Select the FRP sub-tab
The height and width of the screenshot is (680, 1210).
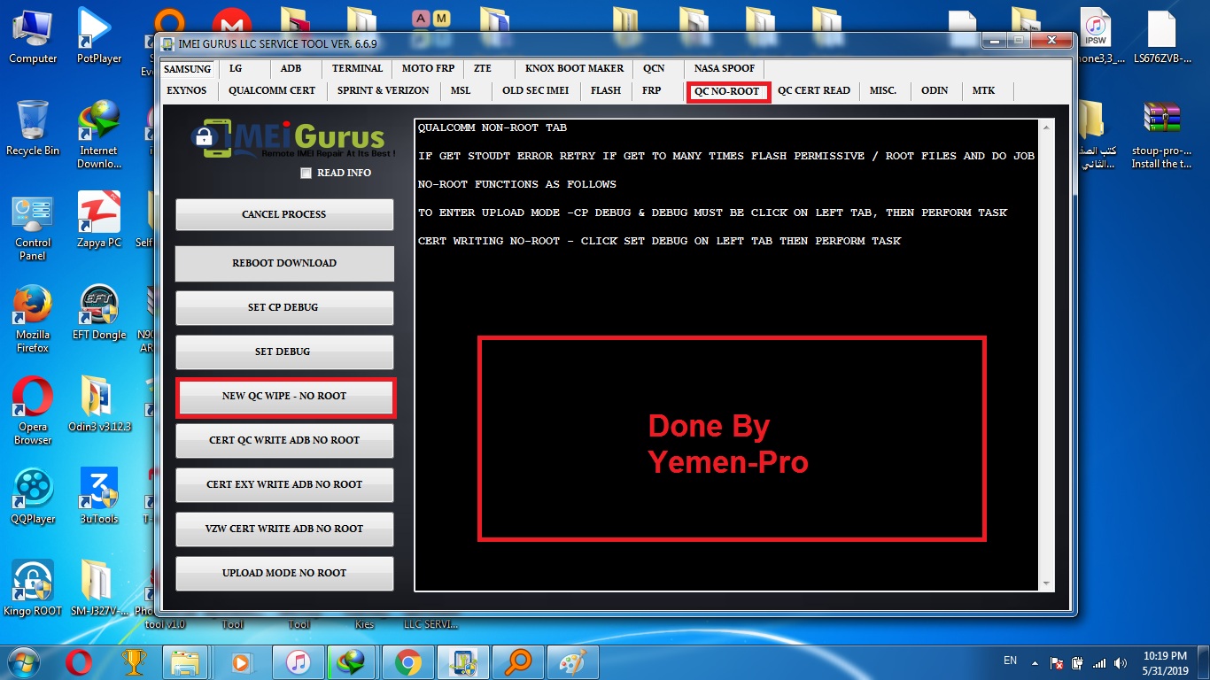[x=652, y=90]
